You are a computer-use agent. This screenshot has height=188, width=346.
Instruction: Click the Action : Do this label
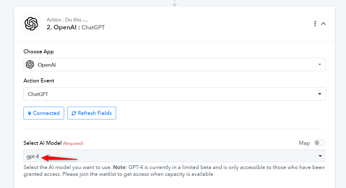click(67, 20)
